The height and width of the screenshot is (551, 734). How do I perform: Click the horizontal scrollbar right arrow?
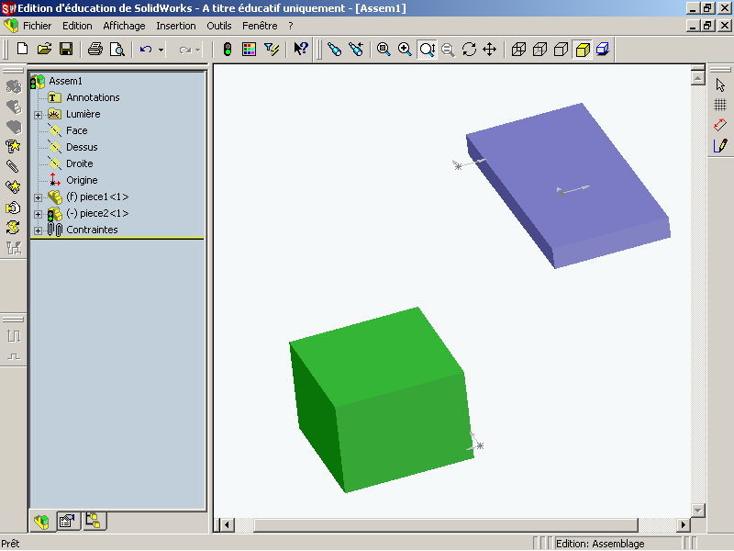(683, 524)
